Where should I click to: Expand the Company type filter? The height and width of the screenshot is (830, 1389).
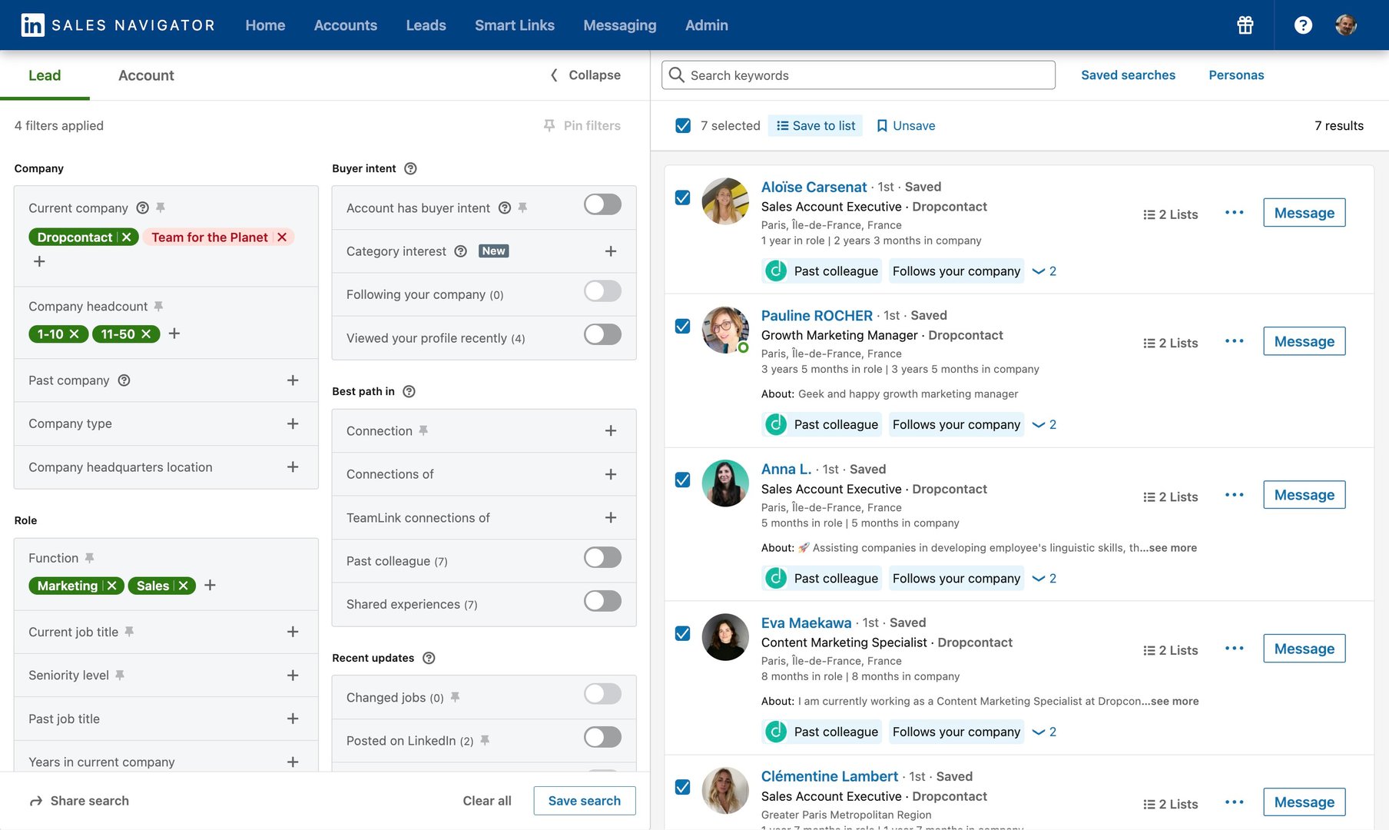(292, 423)
